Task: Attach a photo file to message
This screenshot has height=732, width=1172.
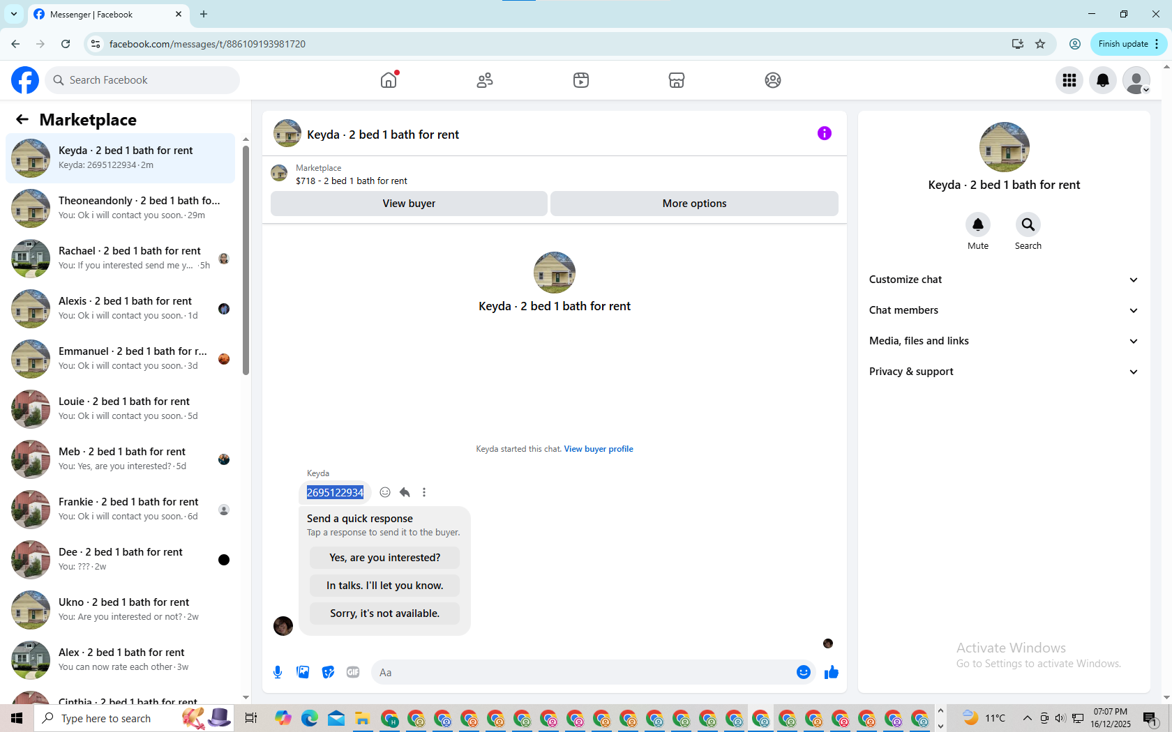Action: point(303,672)
